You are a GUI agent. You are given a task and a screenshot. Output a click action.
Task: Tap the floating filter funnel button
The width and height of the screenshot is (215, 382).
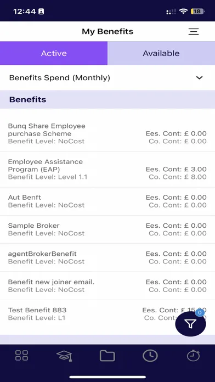pos(190,324)
